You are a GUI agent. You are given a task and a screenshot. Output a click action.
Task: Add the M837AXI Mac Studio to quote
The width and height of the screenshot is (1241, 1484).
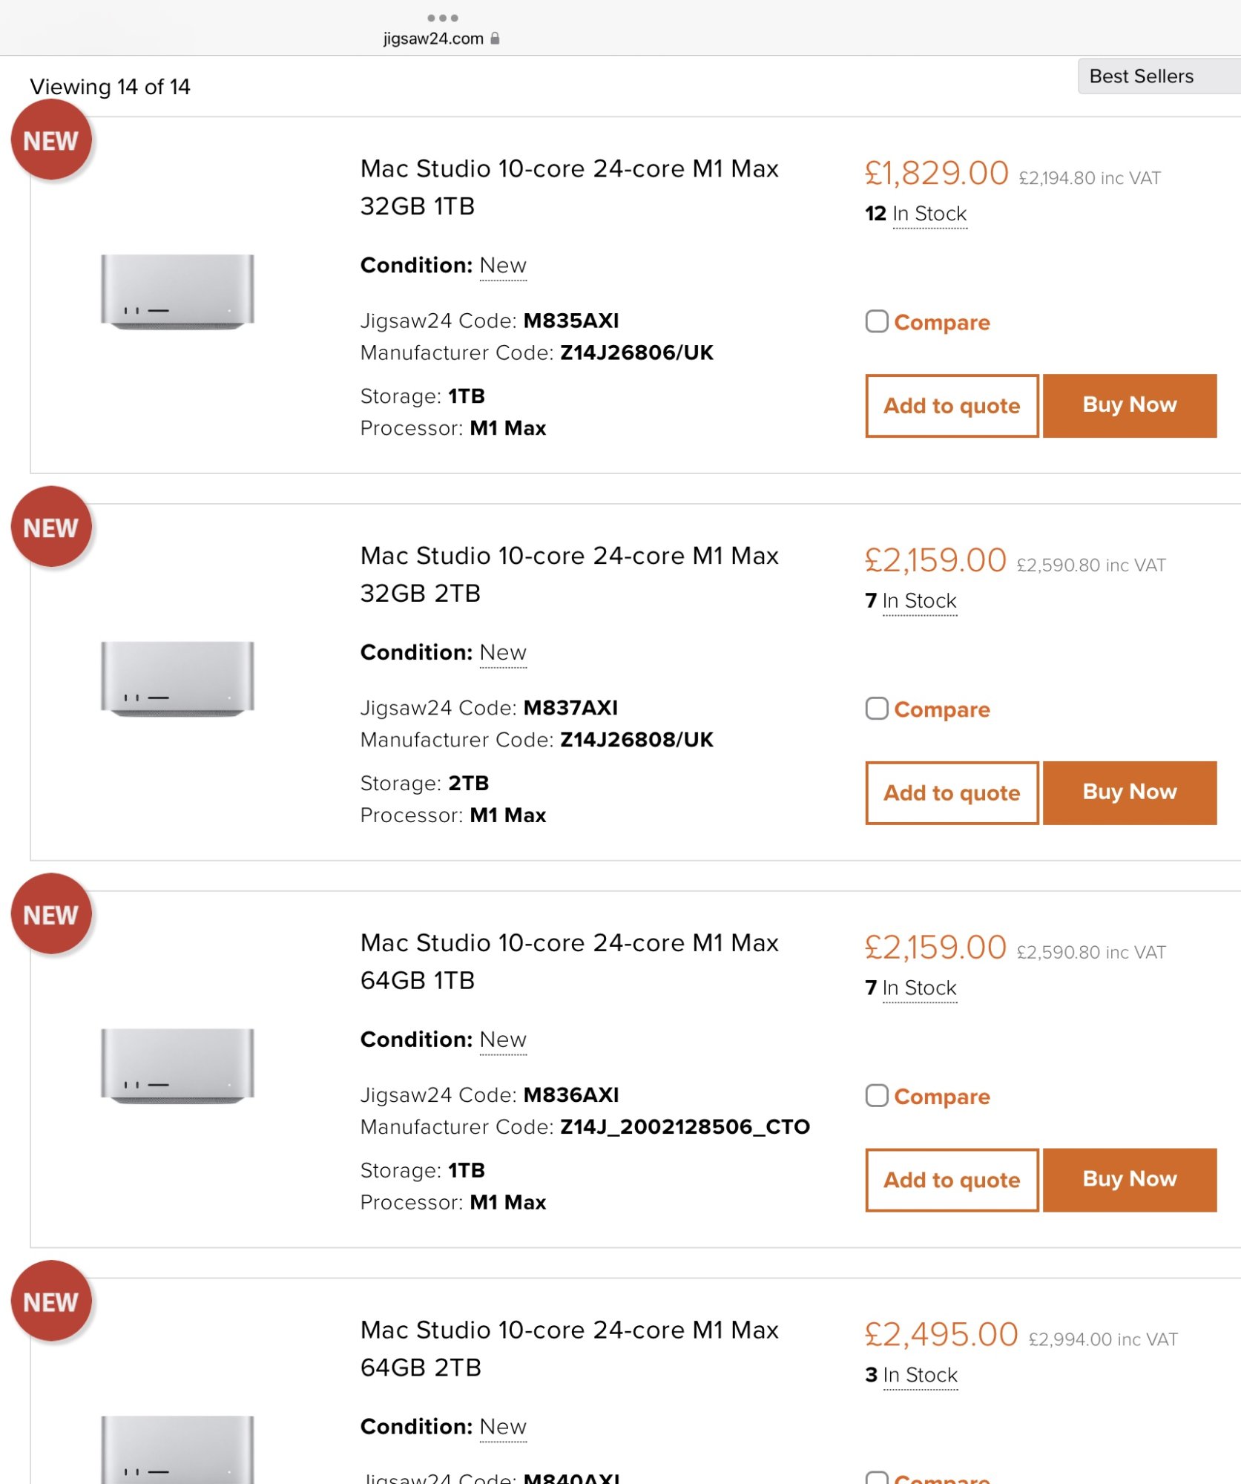point(952,792)
